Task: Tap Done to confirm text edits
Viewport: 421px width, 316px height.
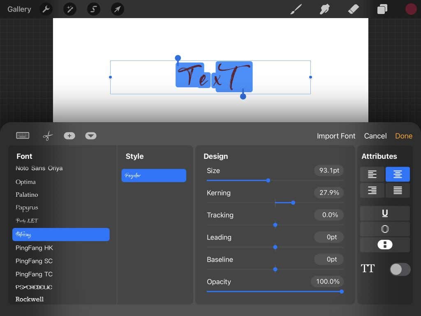Action: (x=403, y=136)
